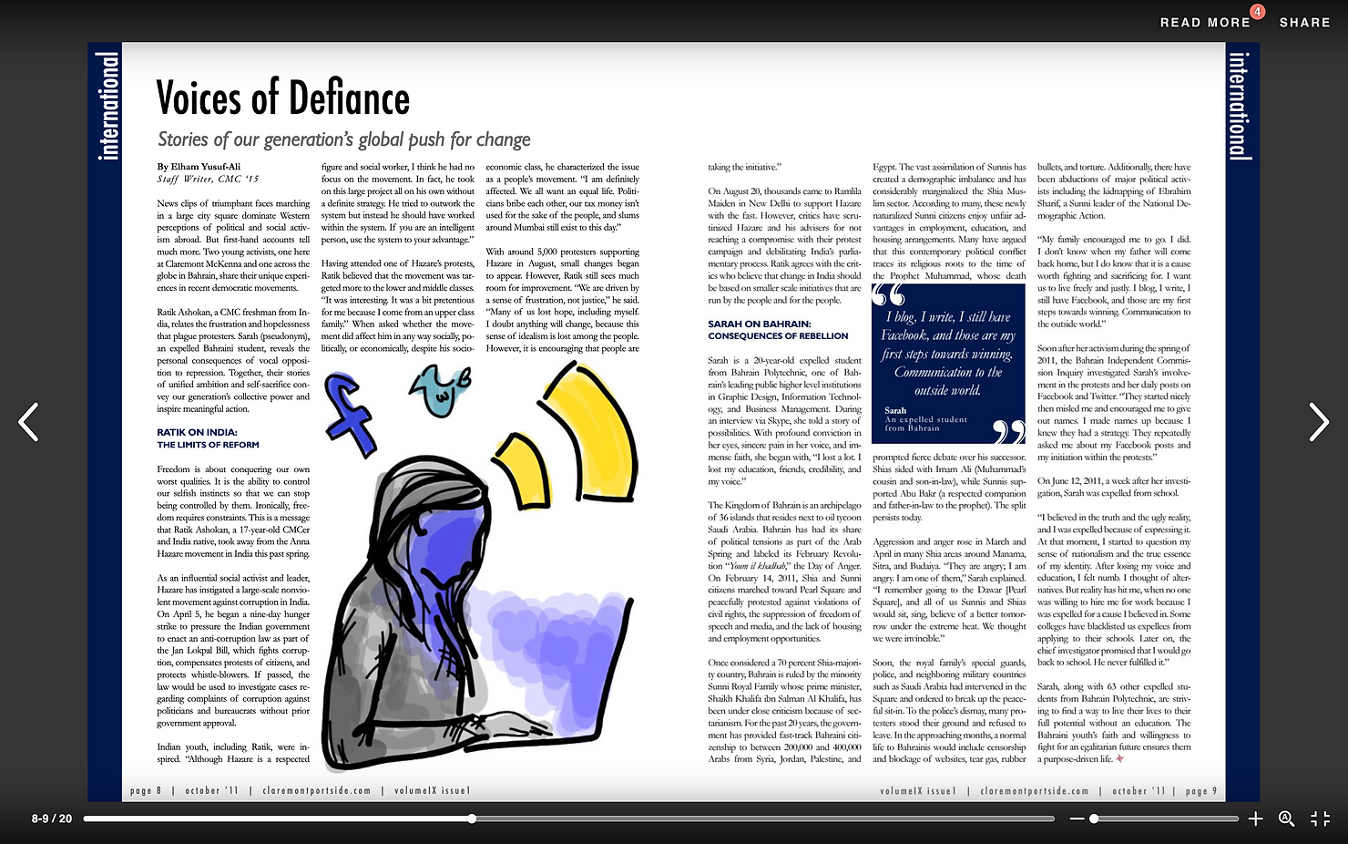Screen dimensions: 1348x844
Task: Click the zoom out minus icon
Action: (1077, 818)
